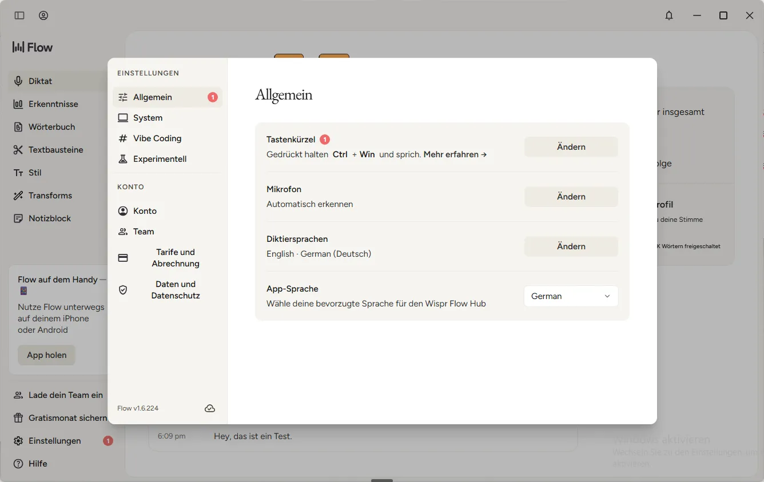
Task: Click the group icon beside Team
Action: point(123,232)
